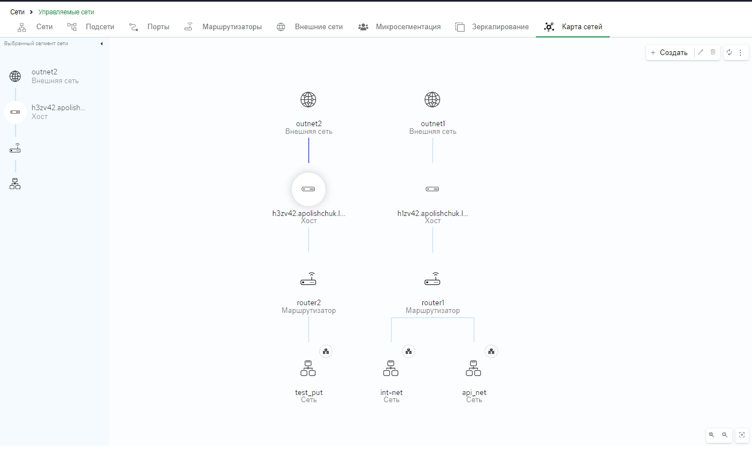
Task: Click the Создать button
Action: (669, 52)
